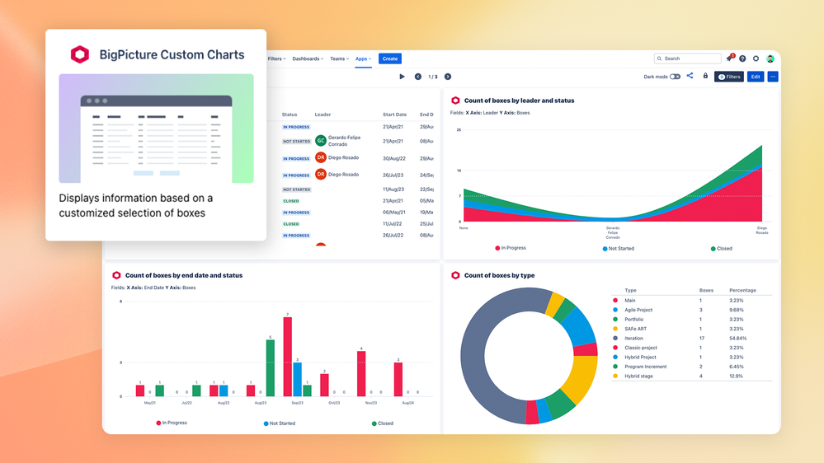
Task: Open the settings gear icon
Action: point(756,58)
